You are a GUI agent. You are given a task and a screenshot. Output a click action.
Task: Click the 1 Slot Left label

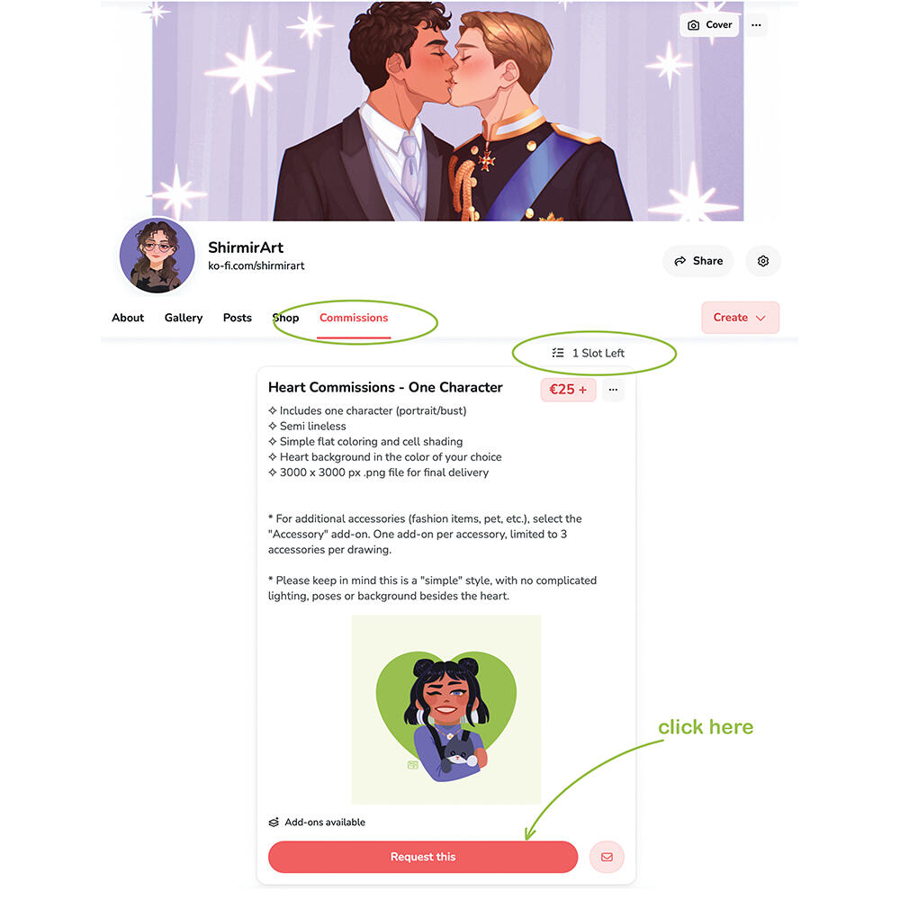(x=598, y=354)
